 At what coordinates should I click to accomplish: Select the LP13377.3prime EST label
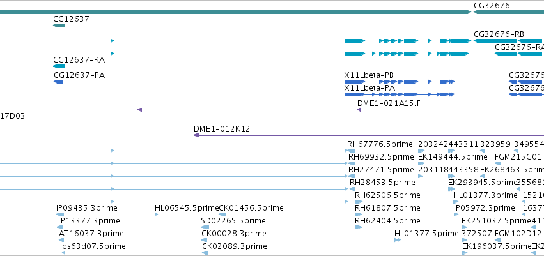(88, 221)
